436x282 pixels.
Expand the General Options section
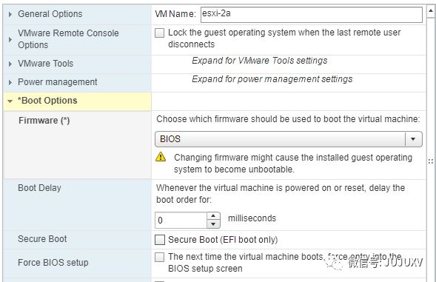[x=10, y=14]
